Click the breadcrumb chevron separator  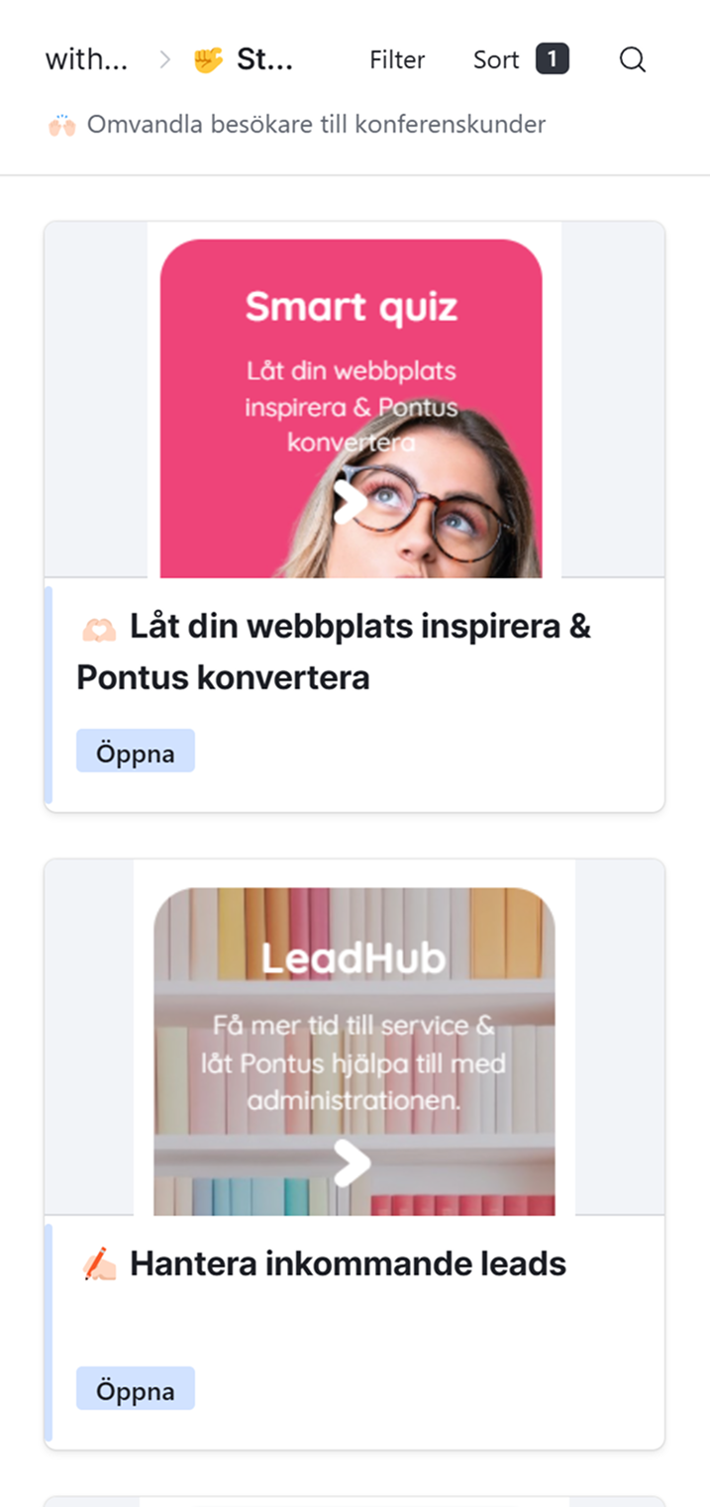click(165, 60)
